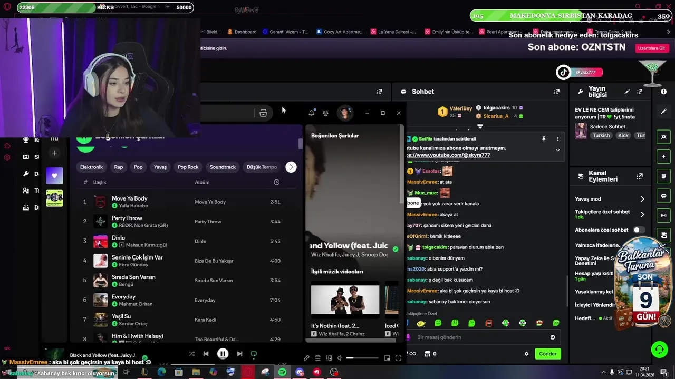Select the Yavaş filter chip
675x379 pixels.
(160, 167)
